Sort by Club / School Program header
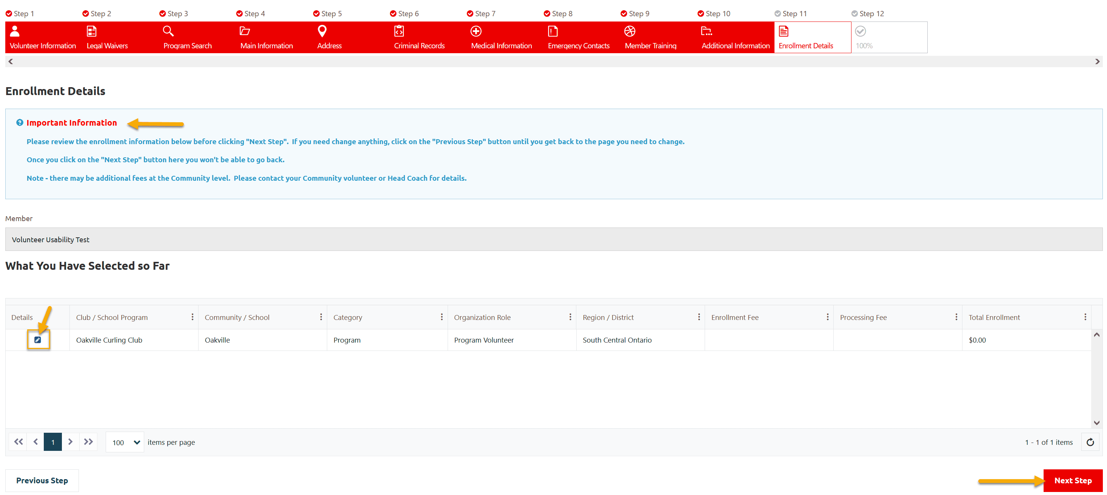The image size is (1107, 495). 112,318
